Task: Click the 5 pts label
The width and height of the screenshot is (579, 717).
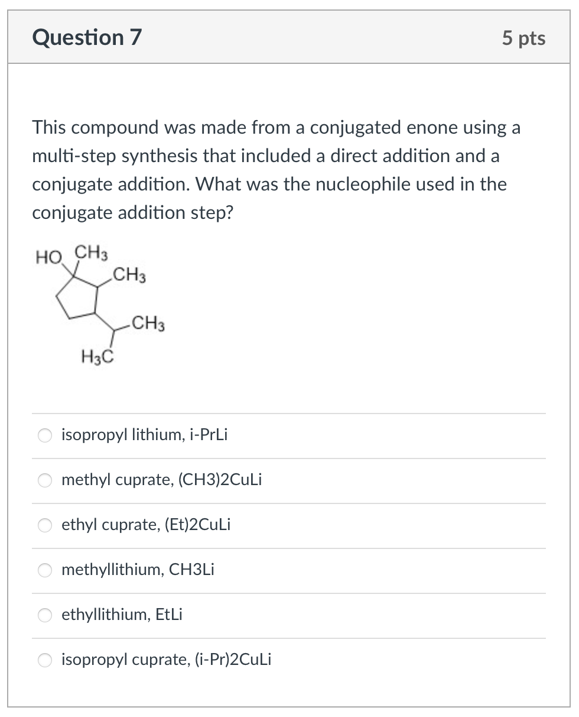Action: pos(525,38)
